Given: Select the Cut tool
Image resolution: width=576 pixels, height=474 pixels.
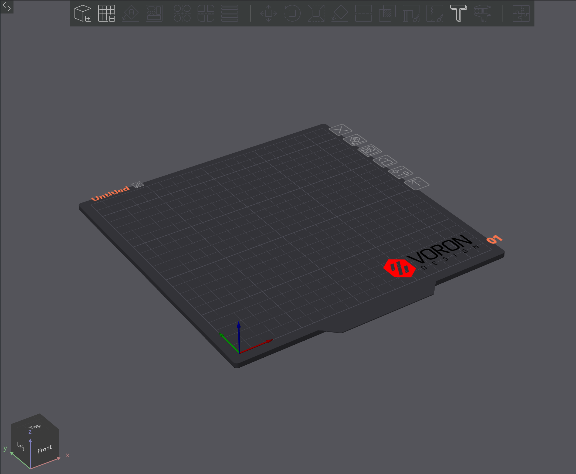Looking at the screenshot, I should (x=364, y=13).
